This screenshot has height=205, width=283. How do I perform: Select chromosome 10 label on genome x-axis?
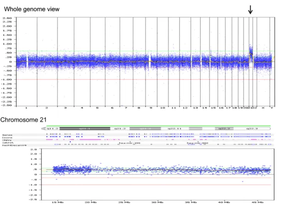tap(162, 108)
